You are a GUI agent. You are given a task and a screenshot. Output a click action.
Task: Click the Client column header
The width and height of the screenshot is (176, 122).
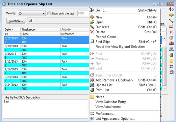pos(40,34)
